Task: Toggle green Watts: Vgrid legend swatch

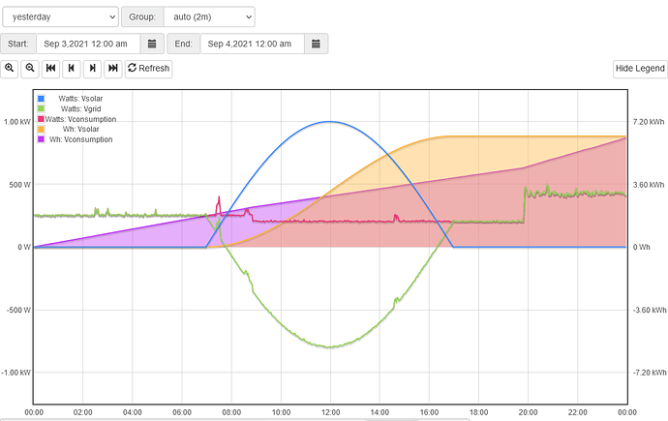Action: [x=41, y=109]
